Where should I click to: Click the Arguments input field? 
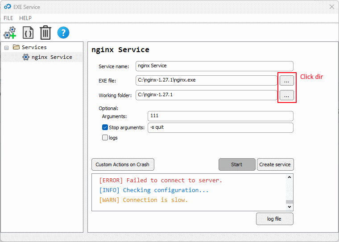coord(220,116)
